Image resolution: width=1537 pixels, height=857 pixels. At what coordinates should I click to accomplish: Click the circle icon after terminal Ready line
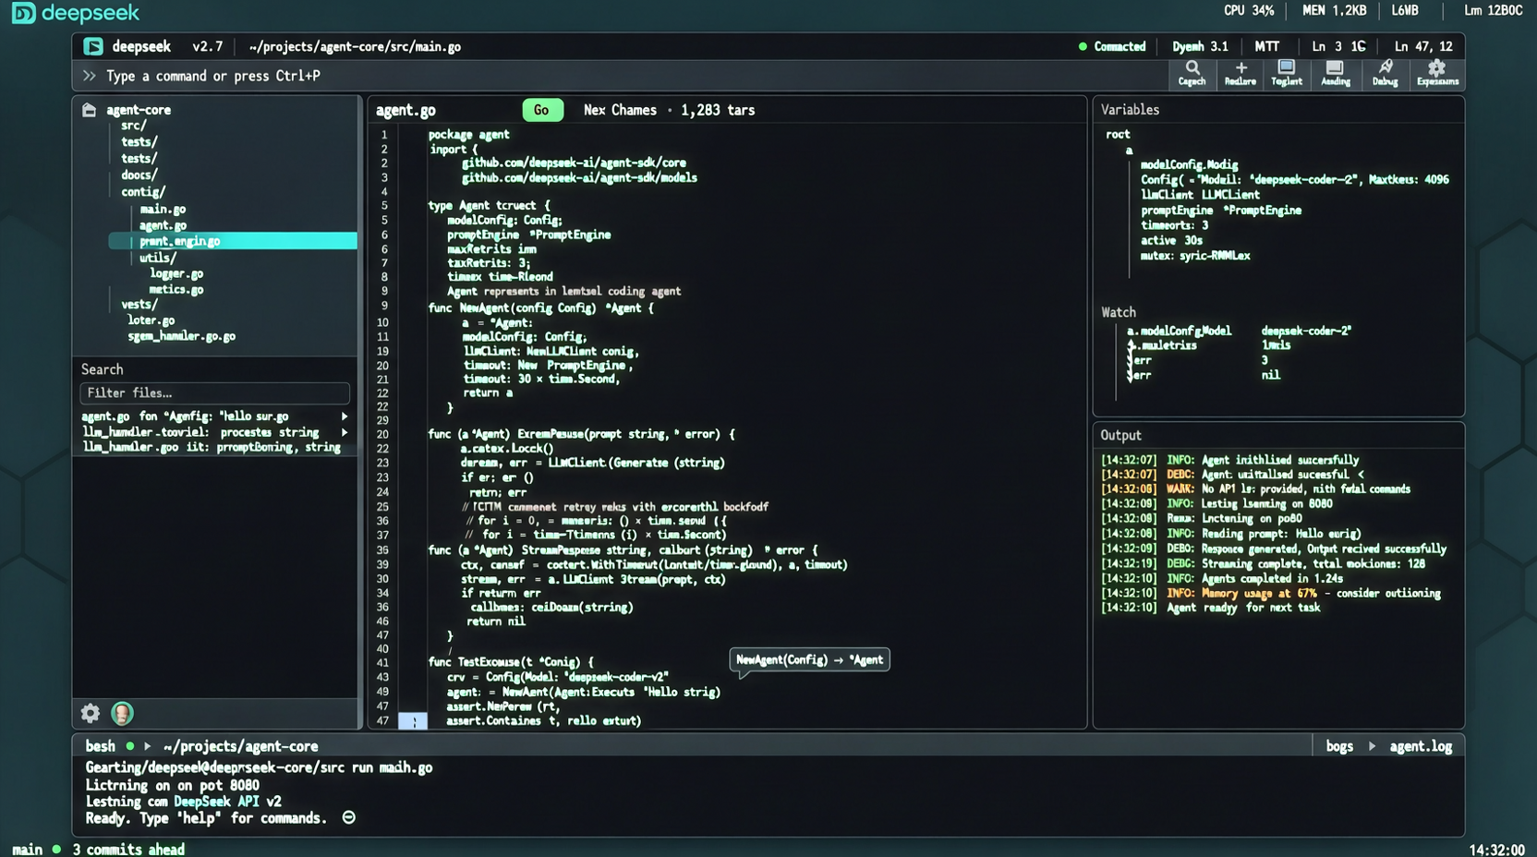click(348, 817)
